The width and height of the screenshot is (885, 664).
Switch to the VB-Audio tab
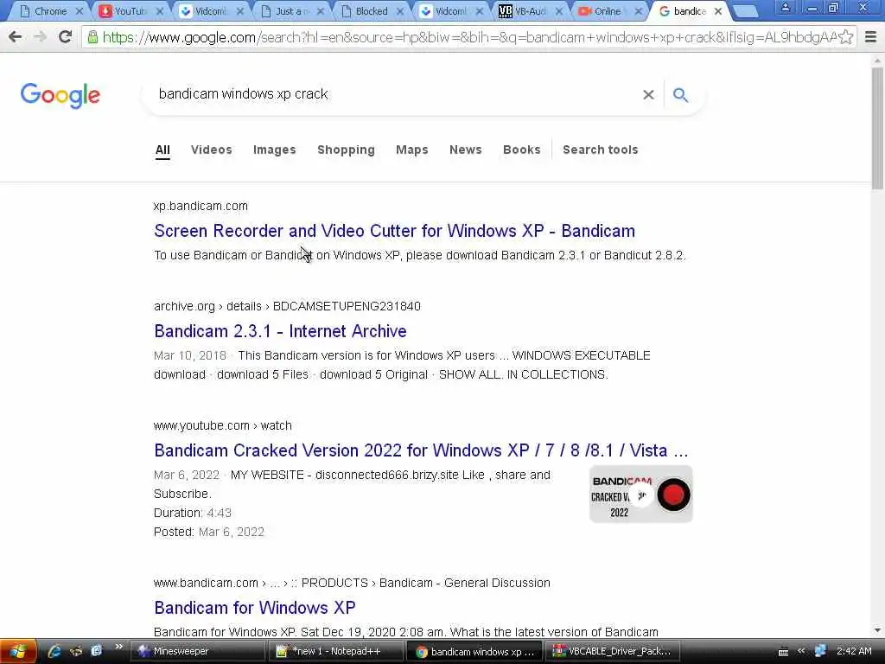click(532, 11)
